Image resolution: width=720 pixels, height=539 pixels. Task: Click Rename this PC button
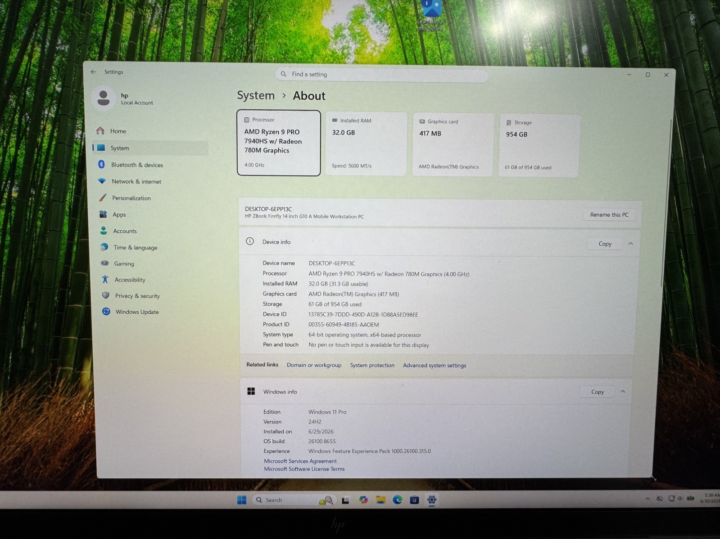(609, 215)
